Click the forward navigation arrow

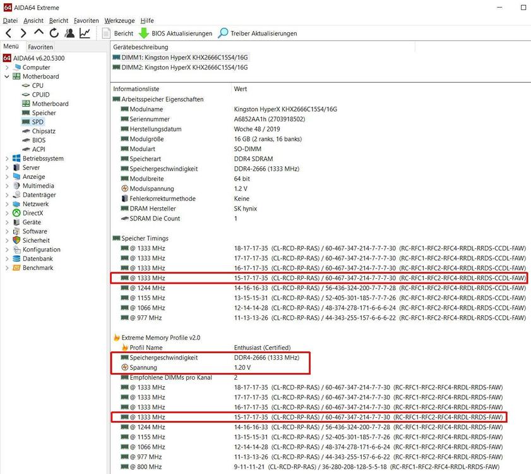click(23, 33)
